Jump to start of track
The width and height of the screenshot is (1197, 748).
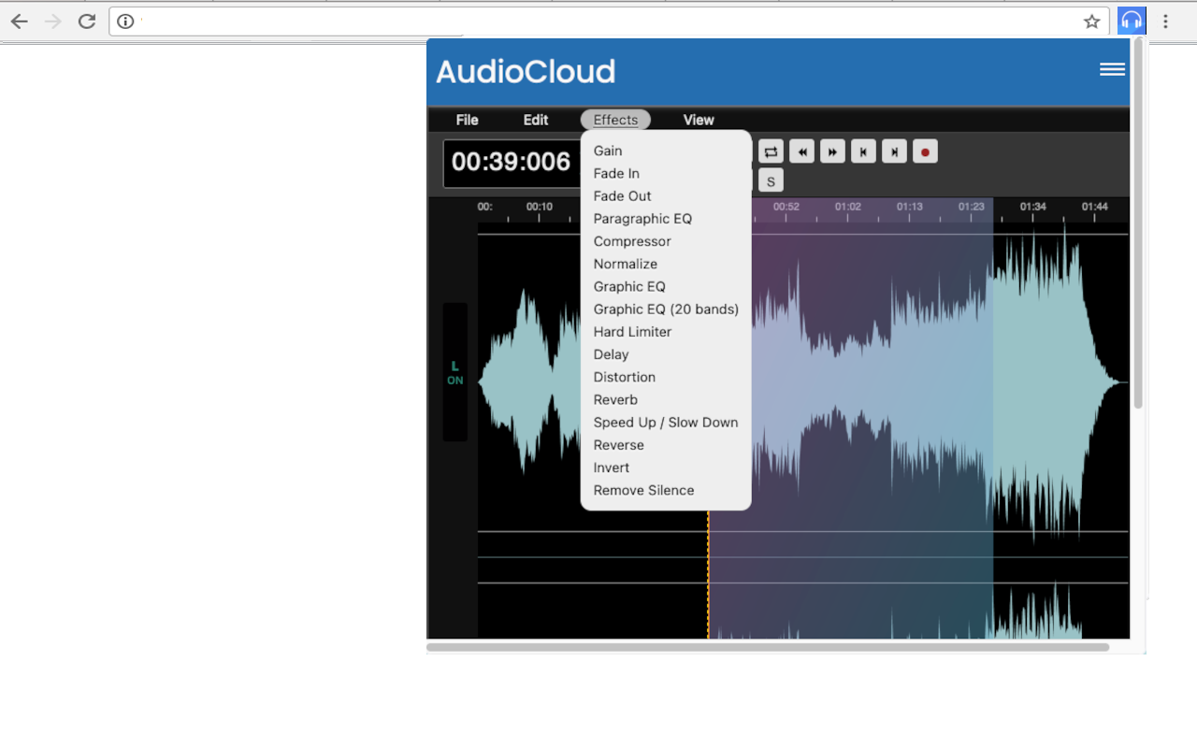coord(863,151)
